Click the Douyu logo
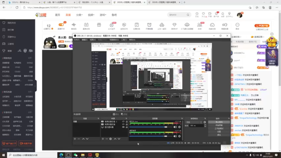This screenshot has height=158, width=281. (41, 15)
